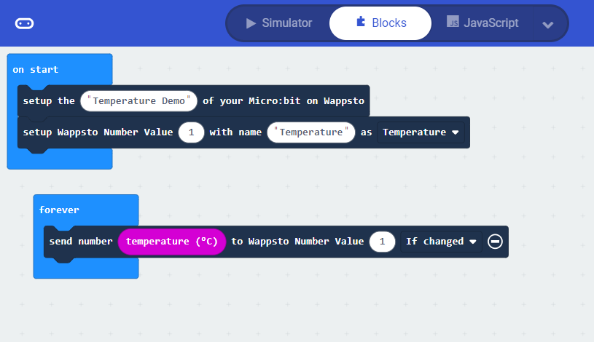The image size is (594, 342).
Task: Edit the "Temperature Demo" name field
Action: click(x=138, y=101)
